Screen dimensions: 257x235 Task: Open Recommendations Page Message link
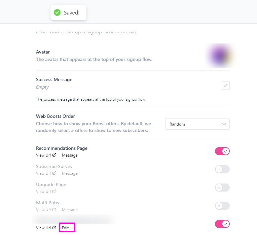click(x=70, y=155)
